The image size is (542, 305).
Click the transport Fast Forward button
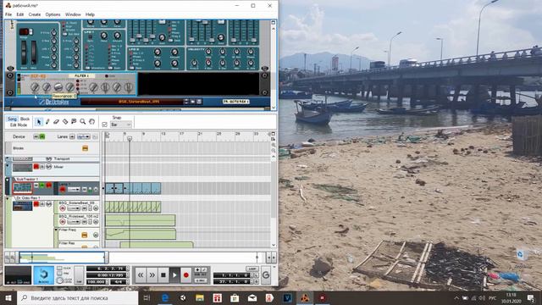152,275
